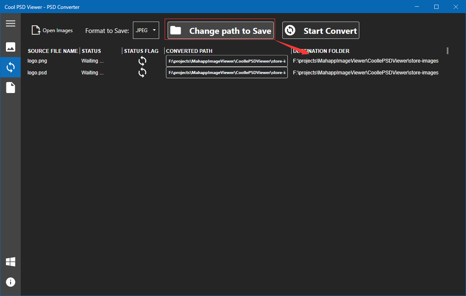This screenshot has height=296, width=466.
Task: Click the converted path field for logo.png
Action: [226, 61]
